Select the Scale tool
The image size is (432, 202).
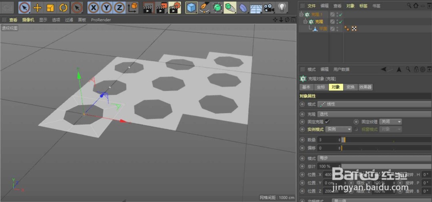(x=50, y=7)
